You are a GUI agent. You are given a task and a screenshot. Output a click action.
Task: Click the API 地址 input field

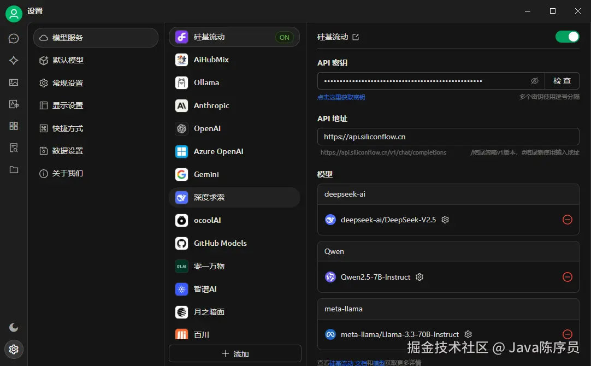point(448,137)
